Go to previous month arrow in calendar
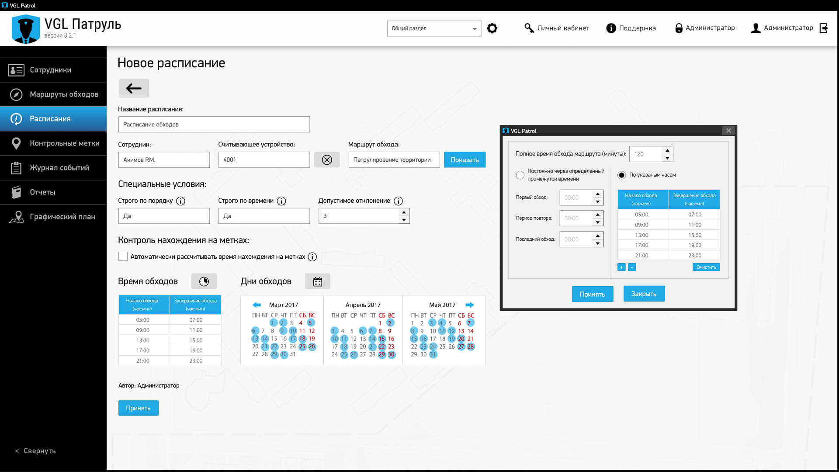The image size is (839, 472). pos(257,305)
